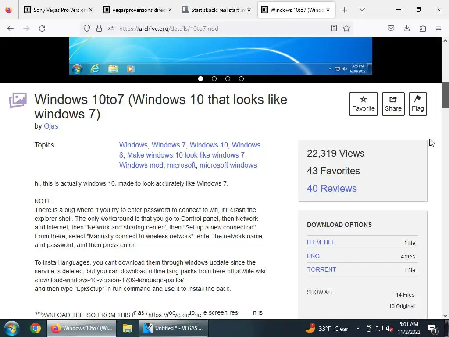
Task: Select first carousel image dot
Action: [x=201, y=79]
